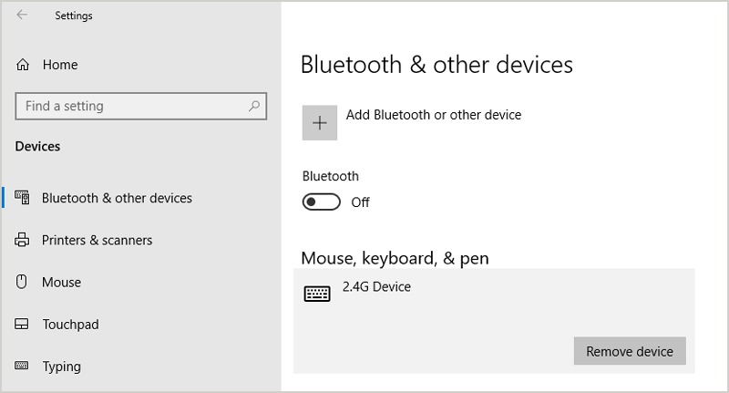Viewport: 729px width, 393px height.
Task: Click the Bluetooth & other devices sidebar icon
Action: tap(23, 198)
